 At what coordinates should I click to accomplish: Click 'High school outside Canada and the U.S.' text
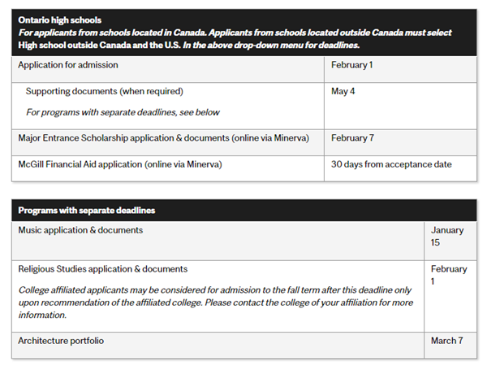[99, 45]
